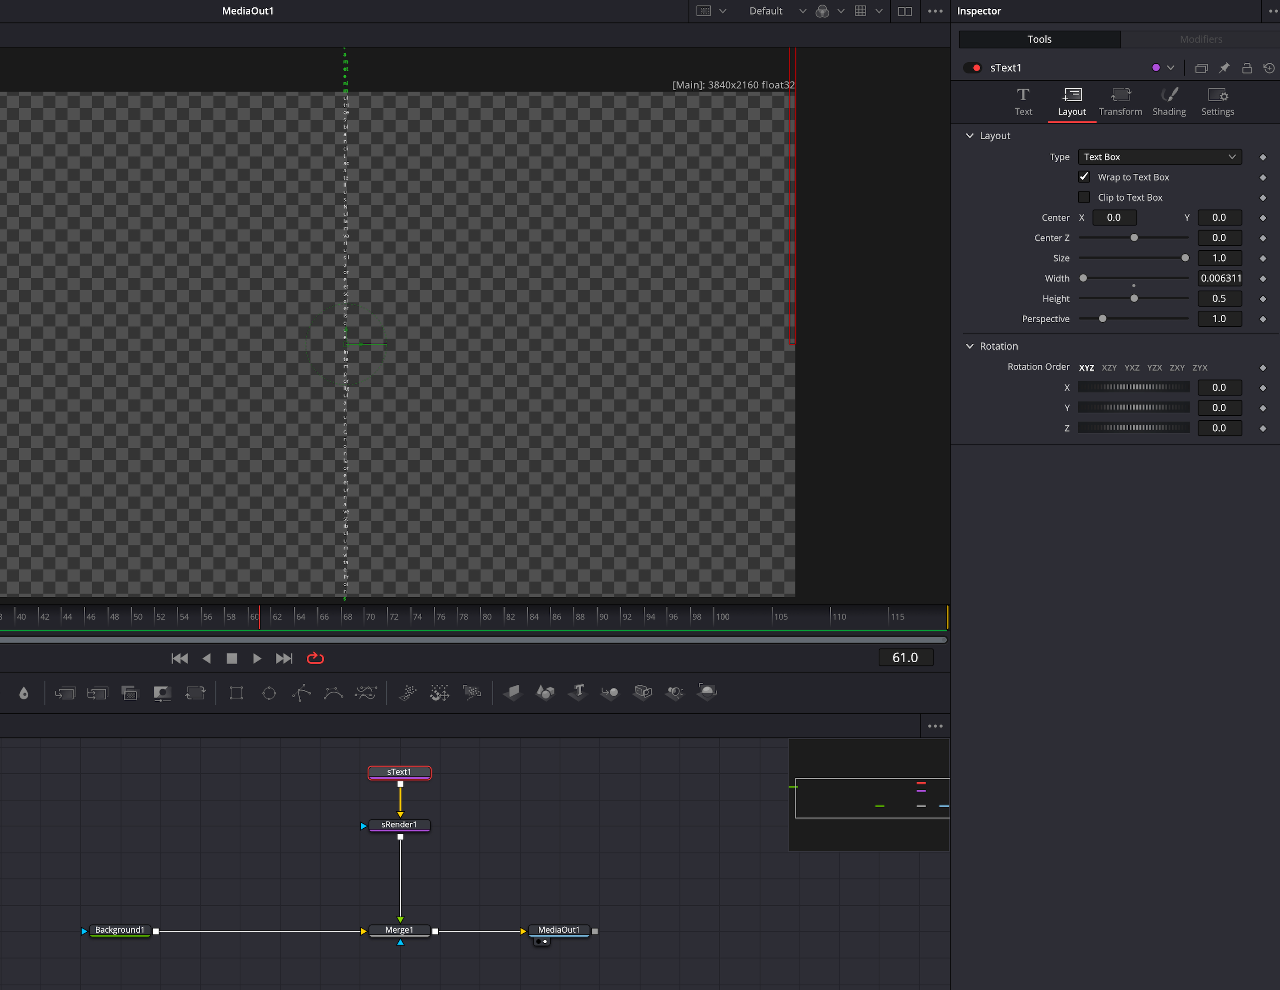Jump to the last frame

pyautogui.click(x=284, y=659)
